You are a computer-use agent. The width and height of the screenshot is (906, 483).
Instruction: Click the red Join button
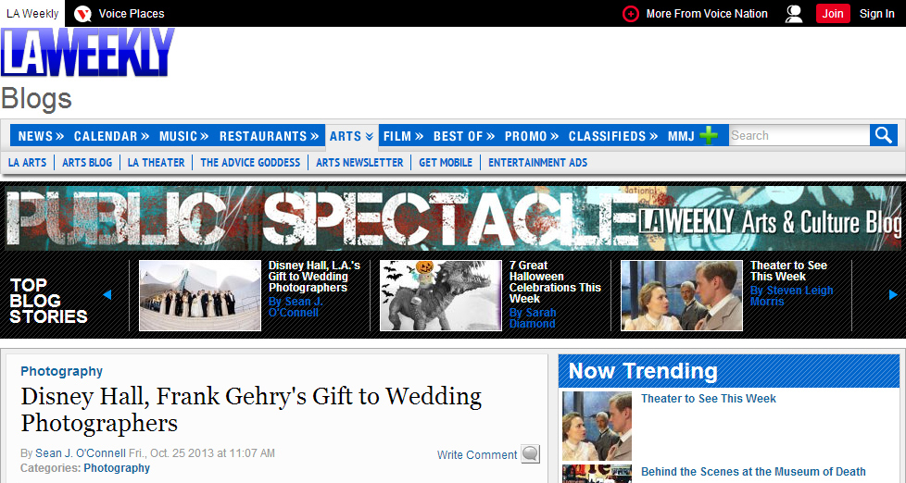point(833,13)
